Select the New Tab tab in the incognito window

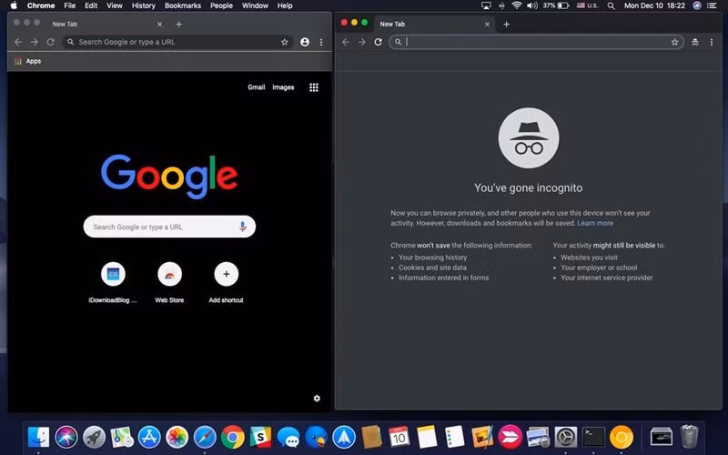click(434, 25)
